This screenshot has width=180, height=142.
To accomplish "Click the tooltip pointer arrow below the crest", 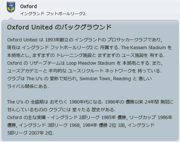I will coord(11,19).
